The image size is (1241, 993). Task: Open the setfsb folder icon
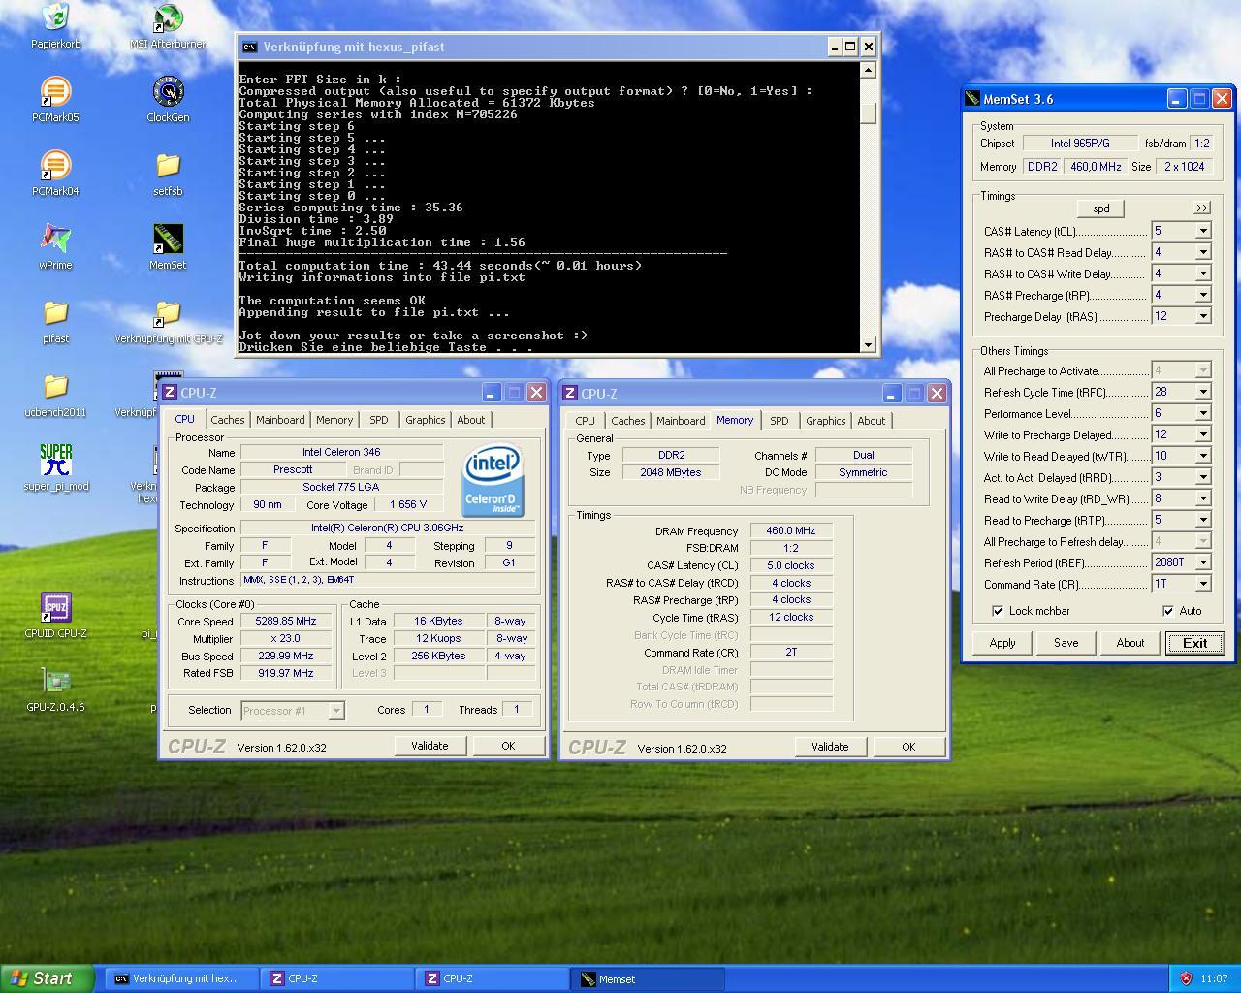click(x=168, y=173)
